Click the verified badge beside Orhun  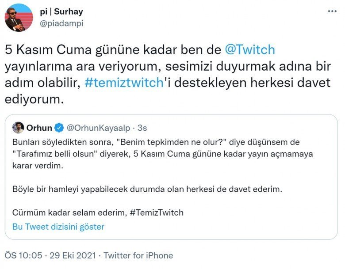coord(59,128)
